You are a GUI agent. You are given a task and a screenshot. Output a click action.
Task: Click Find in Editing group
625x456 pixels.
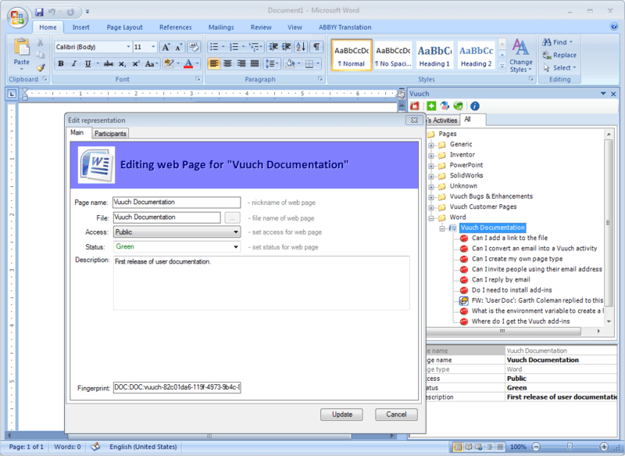557,42
